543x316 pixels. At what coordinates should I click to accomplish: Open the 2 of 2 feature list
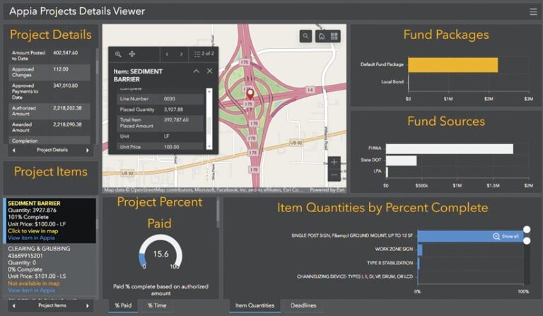204,54
